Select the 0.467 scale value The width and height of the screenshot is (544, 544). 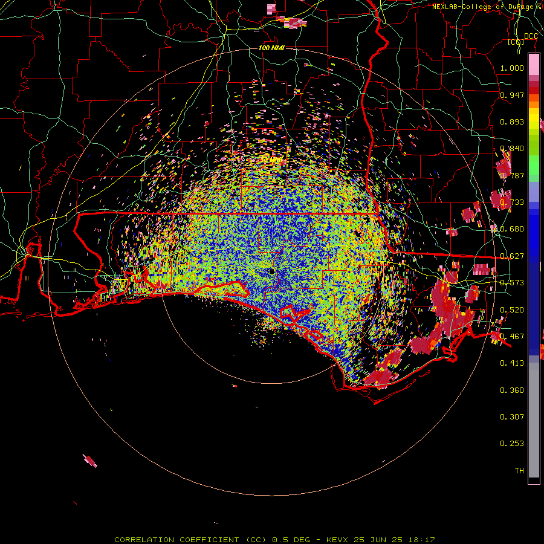coord(512,337)
